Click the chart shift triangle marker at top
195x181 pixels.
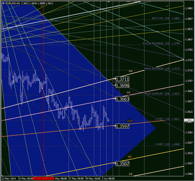click(x=109, y=2)
